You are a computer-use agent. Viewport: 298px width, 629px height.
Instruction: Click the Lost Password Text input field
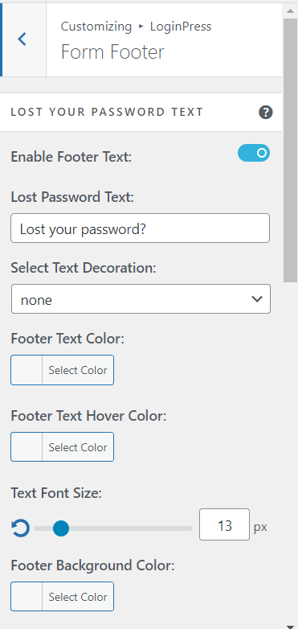point(141,228)
